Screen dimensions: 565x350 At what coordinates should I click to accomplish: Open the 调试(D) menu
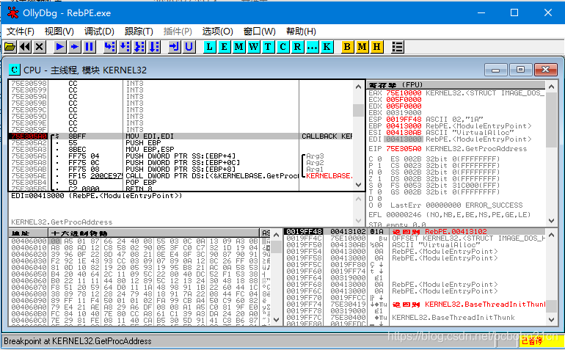pyautogui.click(x=99, y=32)
